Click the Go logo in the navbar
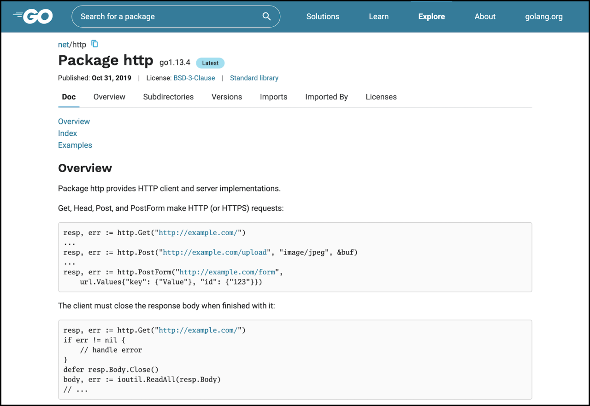This screenshot has width=590, height=406. [32, 16]
